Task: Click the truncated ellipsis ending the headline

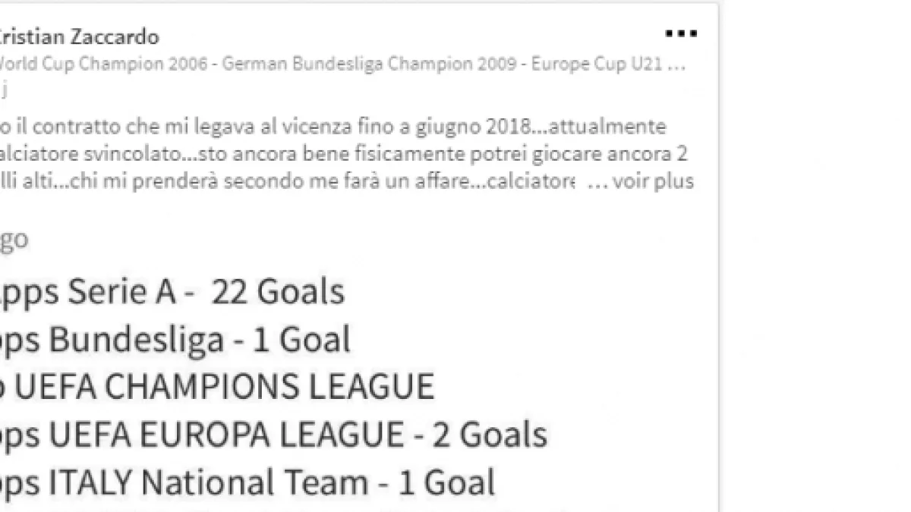Action: coord(678,64)
